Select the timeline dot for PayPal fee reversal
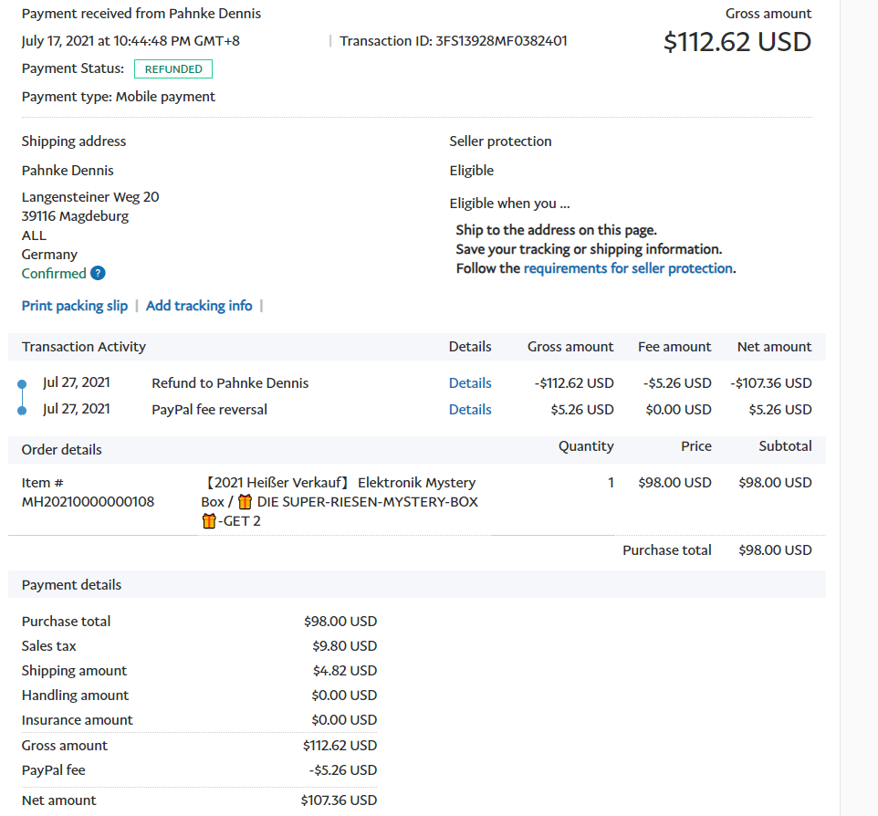 click(22, 411)
